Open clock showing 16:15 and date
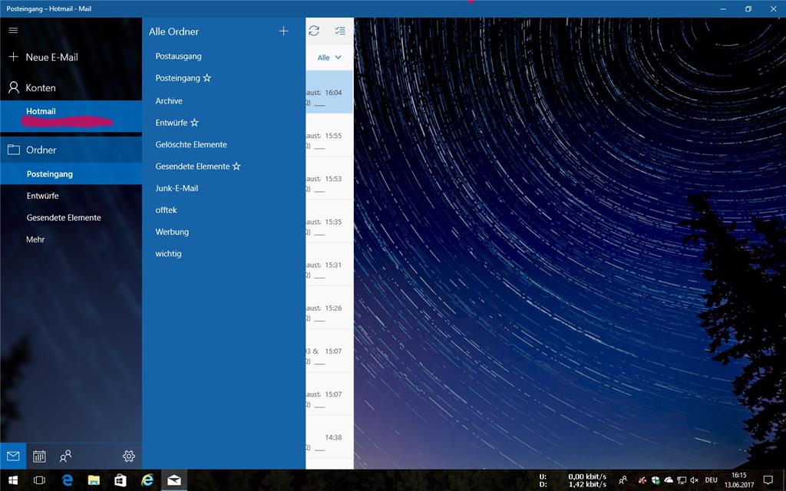786x491 pixels. click(739, 480)
